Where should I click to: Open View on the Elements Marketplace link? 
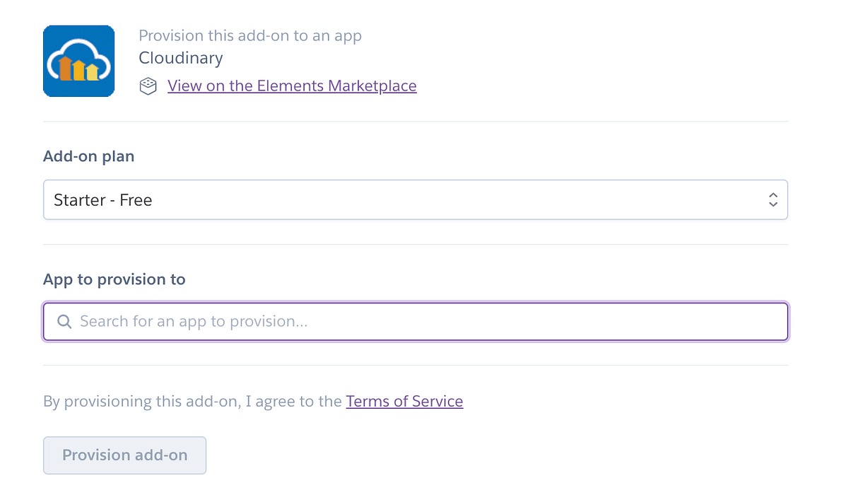tap(292, 86)
